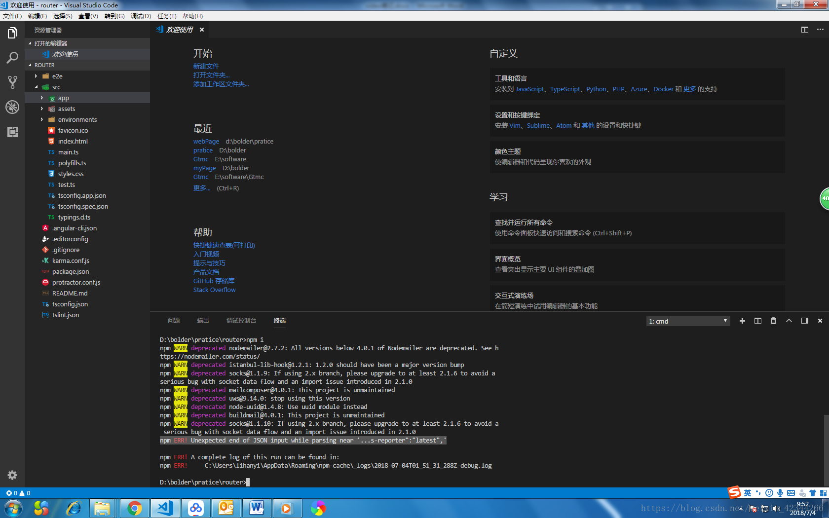Open Google Chrome from the taskbar

134,508
